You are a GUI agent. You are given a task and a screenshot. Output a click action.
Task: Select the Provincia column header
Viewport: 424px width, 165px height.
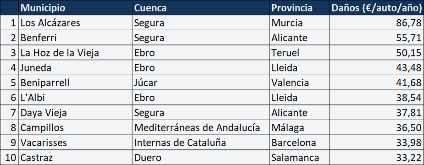pos(299,7)
